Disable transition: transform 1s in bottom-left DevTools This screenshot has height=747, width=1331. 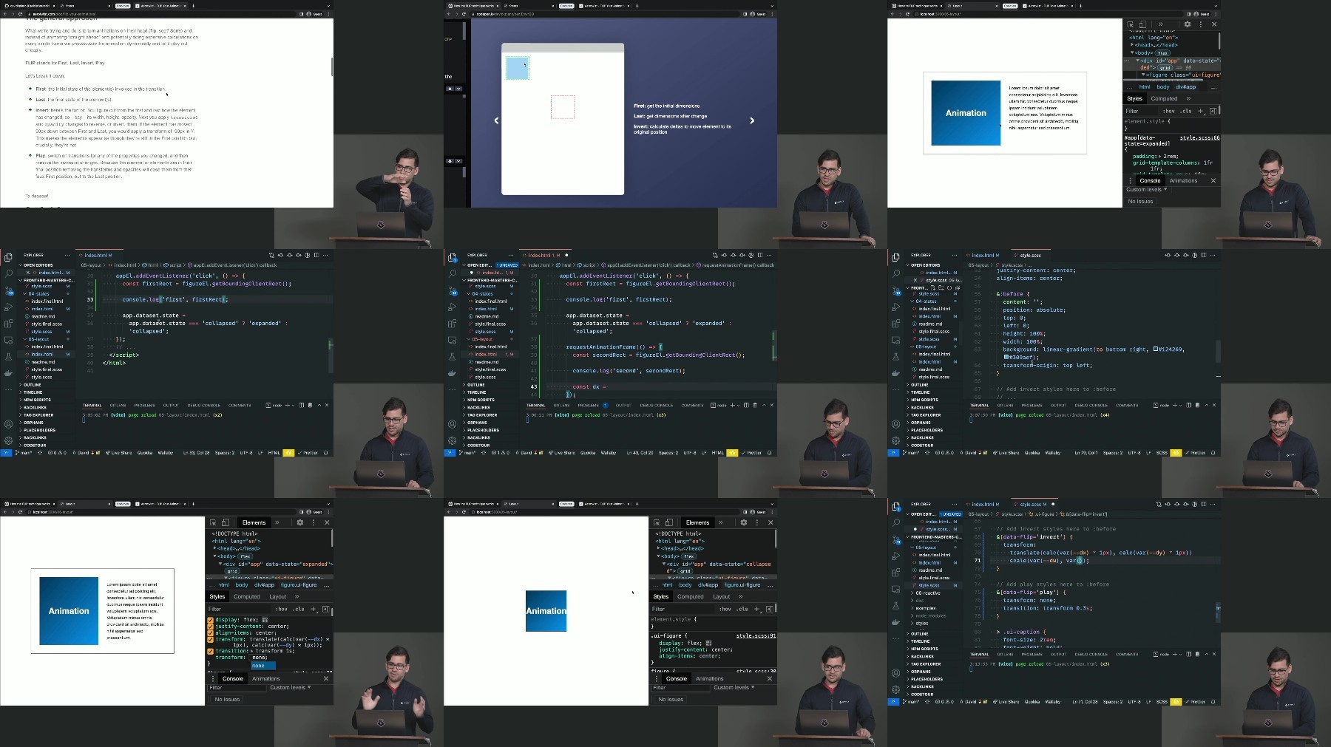211,651
